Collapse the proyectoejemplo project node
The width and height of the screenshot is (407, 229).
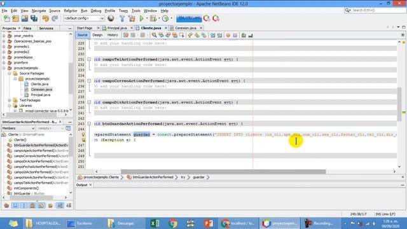4,68
